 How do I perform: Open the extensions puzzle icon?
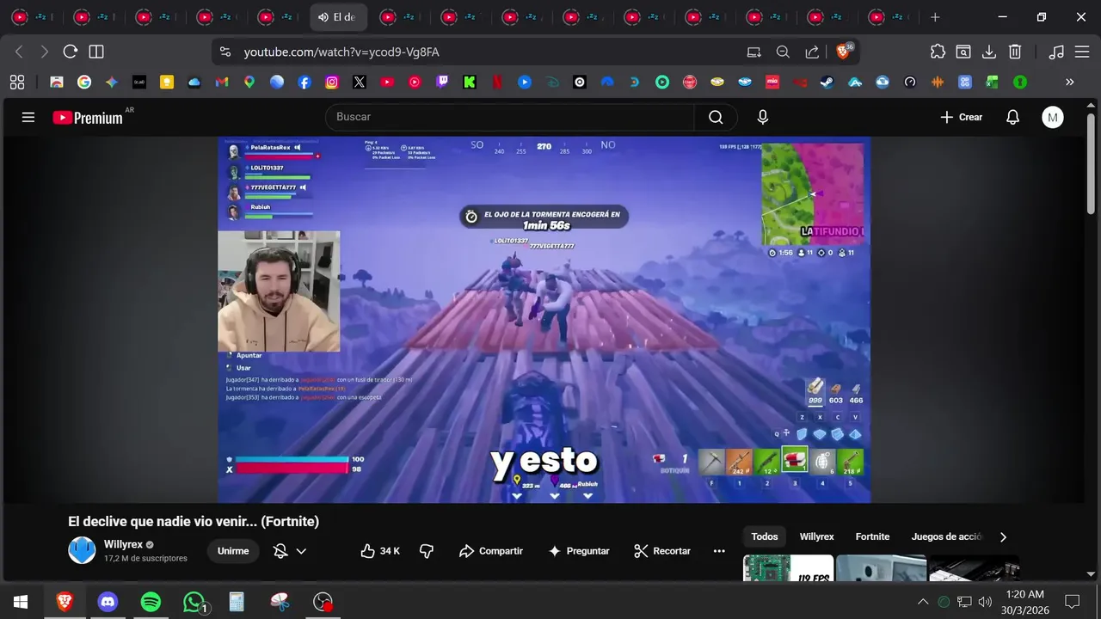938,52
